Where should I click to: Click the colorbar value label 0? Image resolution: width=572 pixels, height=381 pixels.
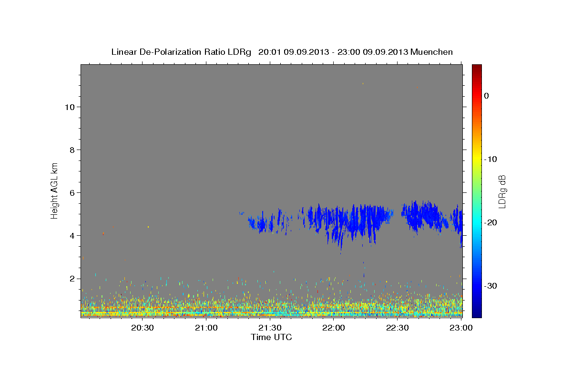[x=487, y=96]
